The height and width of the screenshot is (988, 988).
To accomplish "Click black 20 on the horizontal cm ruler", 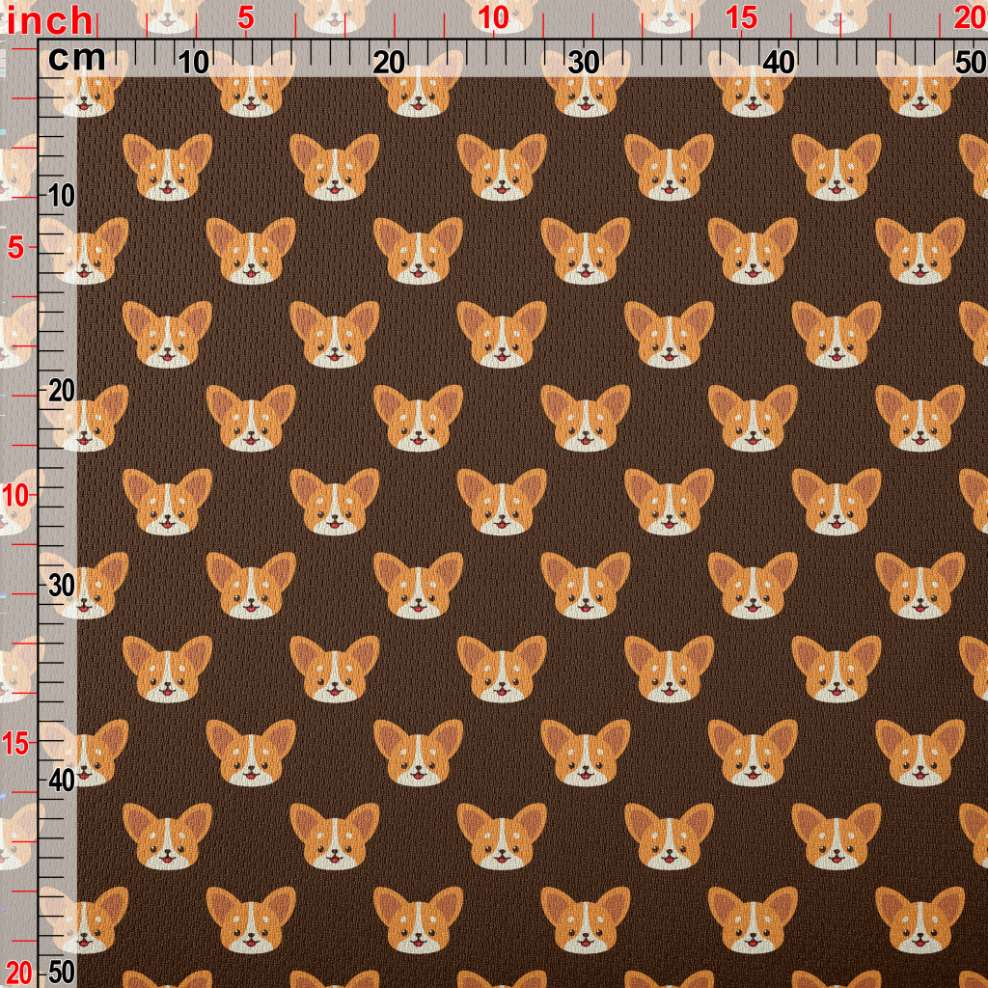I will coord(388,63).
